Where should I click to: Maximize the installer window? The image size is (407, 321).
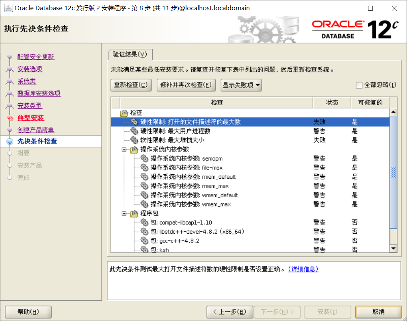tap(370, 8)
